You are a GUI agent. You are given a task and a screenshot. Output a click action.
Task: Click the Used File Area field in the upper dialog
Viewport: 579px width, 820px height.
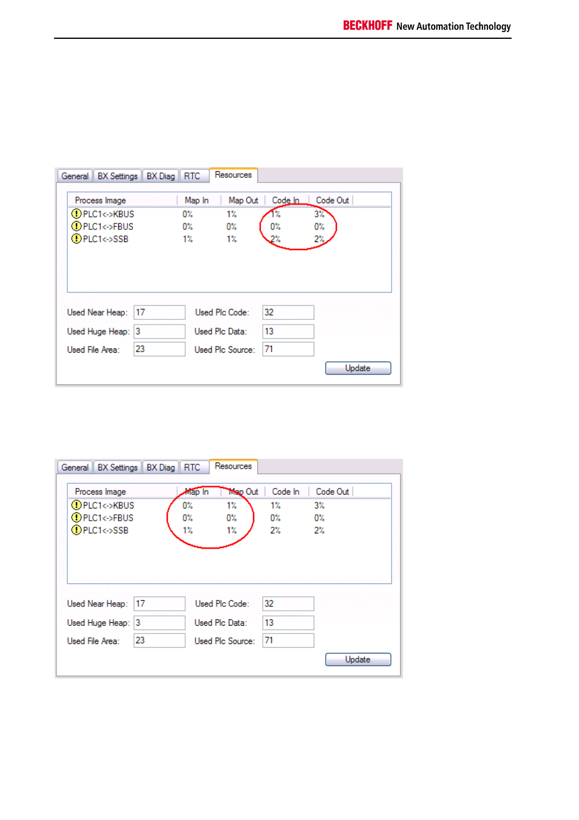160,349
